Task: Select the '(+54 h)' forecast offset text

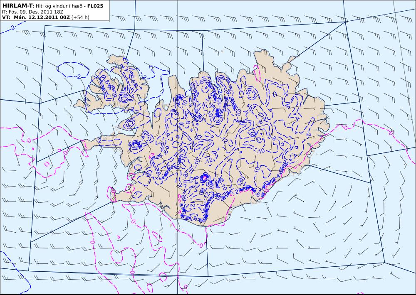Action: (x=80, y=17)
